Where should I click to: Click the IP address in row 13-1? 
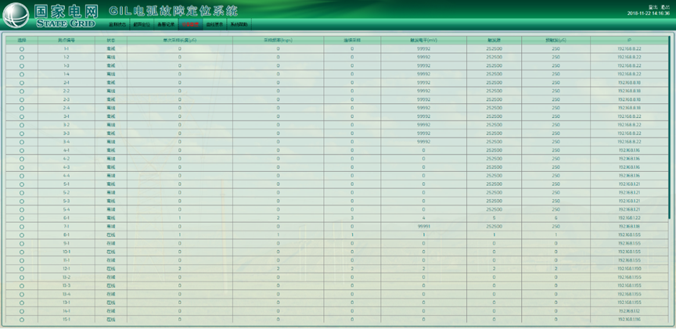pyautogui.click(x=629, y=302)
